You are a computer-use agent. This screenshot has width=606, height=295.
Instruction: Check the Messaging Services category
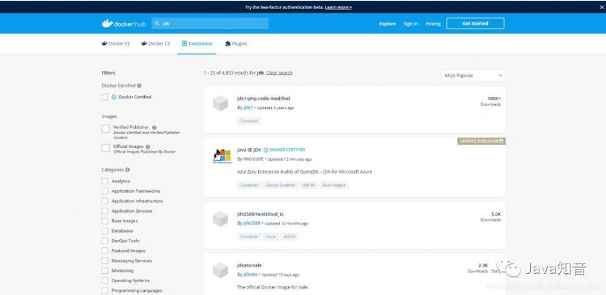105,260
